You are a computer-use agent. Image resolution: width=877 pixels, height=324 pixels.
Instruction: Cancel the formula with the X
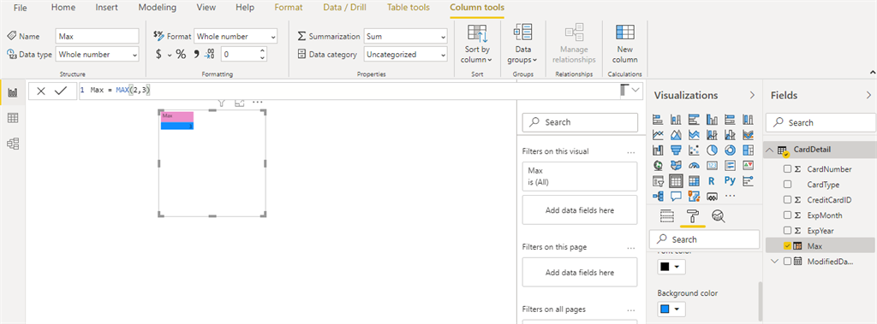point(41,91)
